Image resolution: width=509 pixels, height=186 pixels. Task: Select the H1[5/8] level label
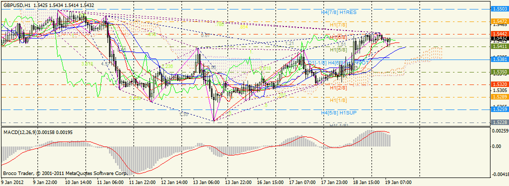coord(338,50)
